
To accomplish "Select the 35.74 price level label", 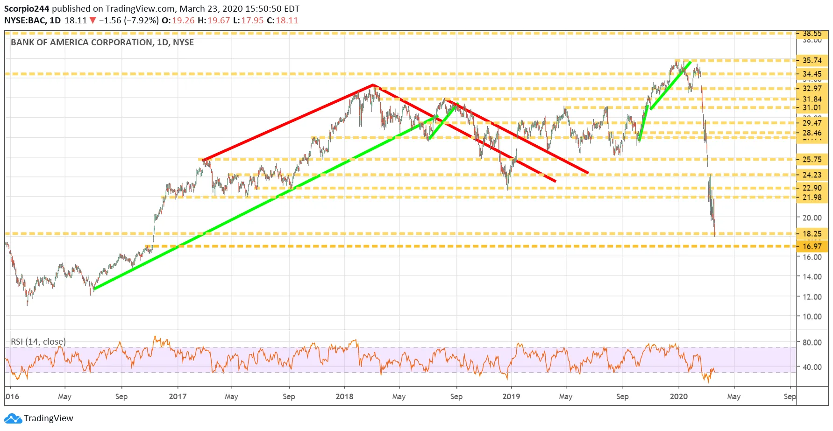I will click(812, 60).
